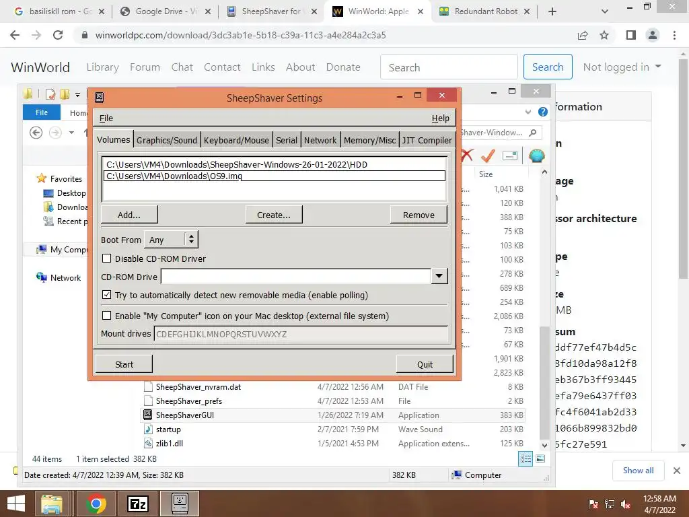
Task: Select the SheepShaver_prefs file
Action: click(189, 401)
